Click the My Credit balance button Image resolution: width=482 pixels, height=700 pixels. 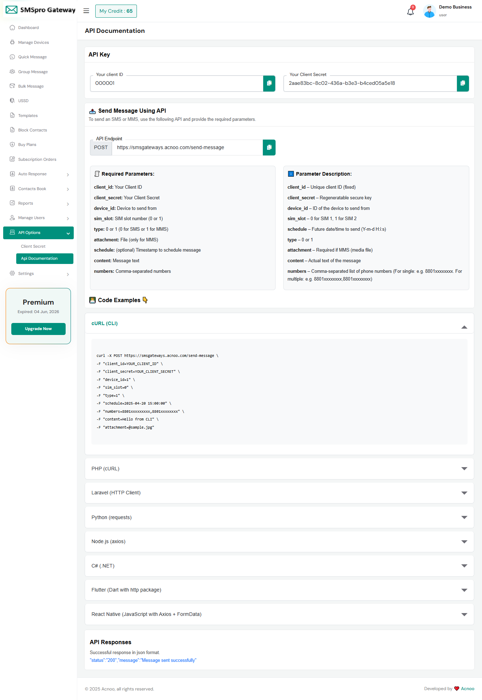(x=116, y=11)
